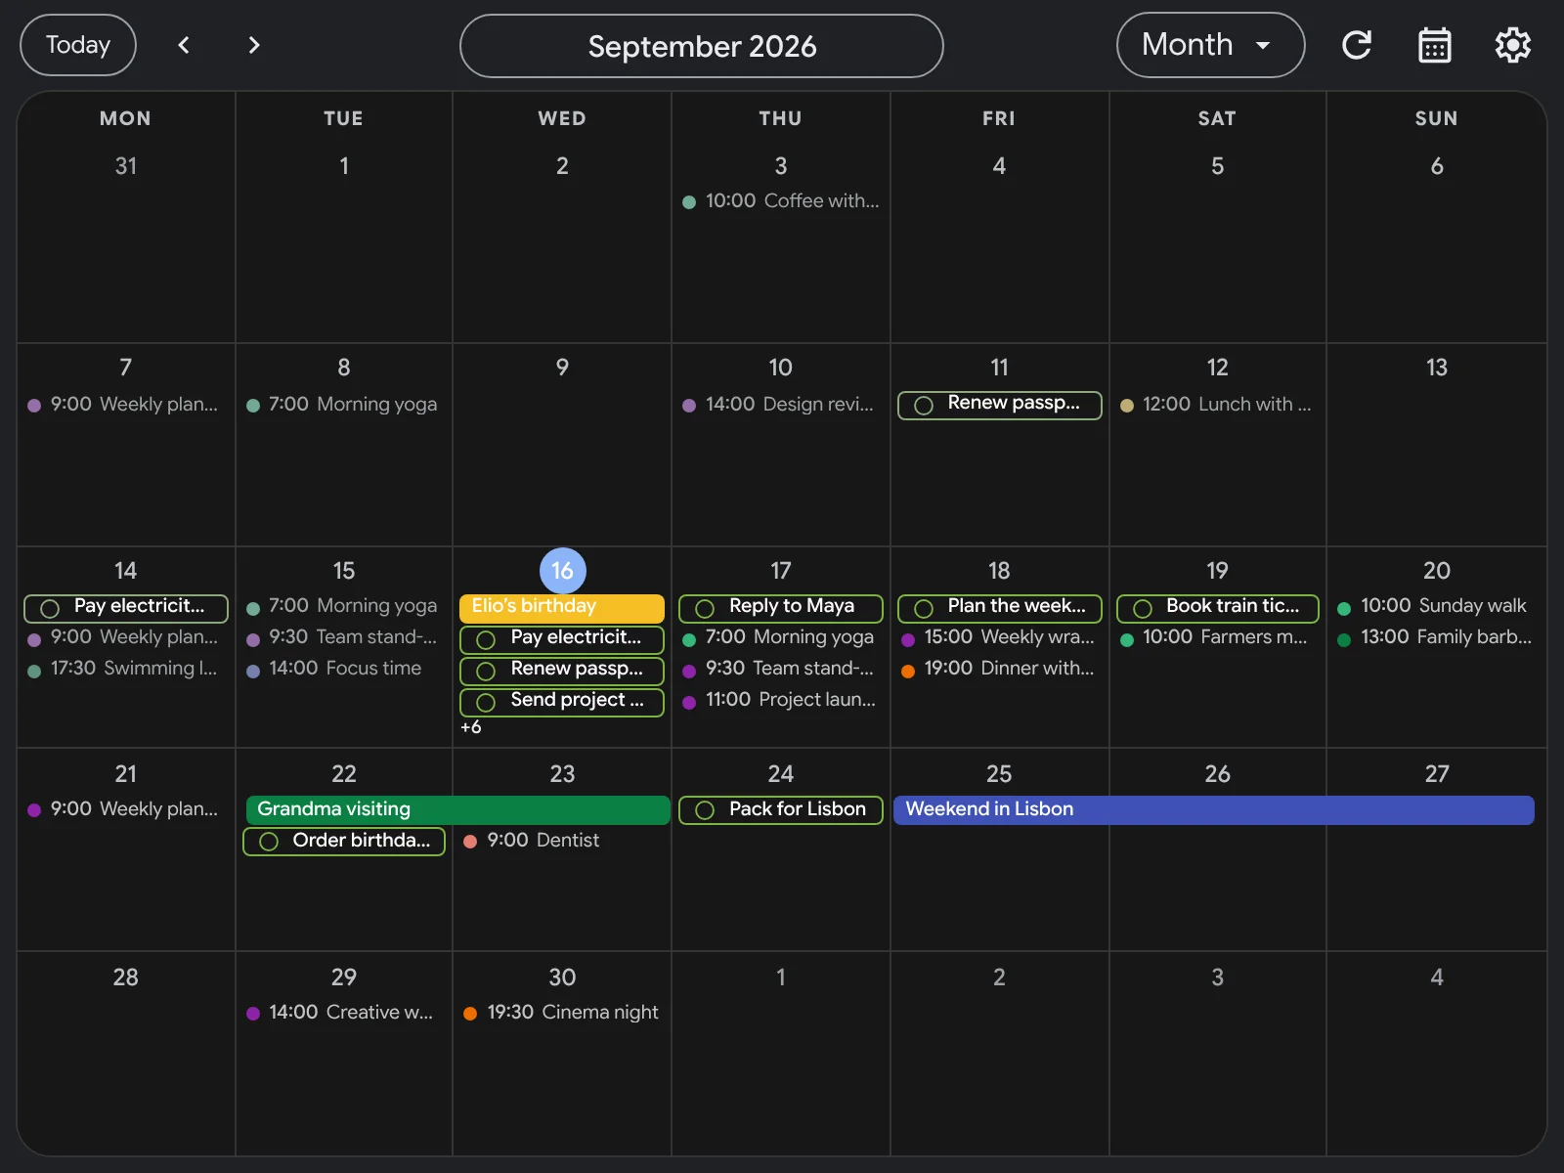Select date 28
The height and width of the screenshot is (1173, 1564).
[x=126, y=977]
